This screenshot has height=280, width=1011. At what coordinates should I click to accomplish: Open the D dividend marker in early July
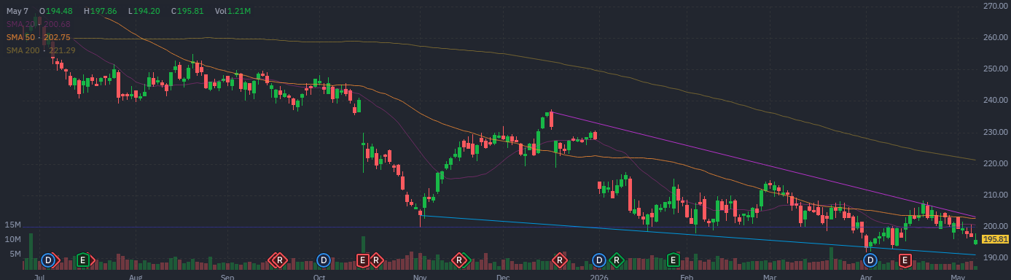(x=49, y=260)
